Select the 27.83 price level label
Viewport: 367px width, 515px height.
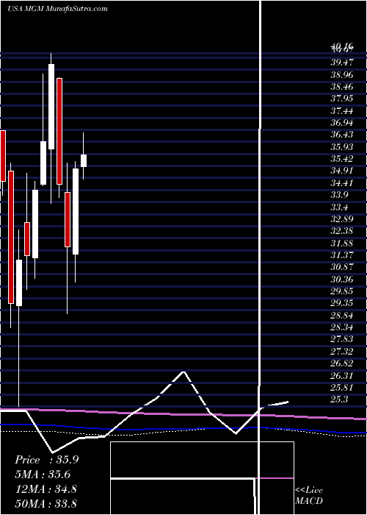pyautogui.click(x=342, y=340)
